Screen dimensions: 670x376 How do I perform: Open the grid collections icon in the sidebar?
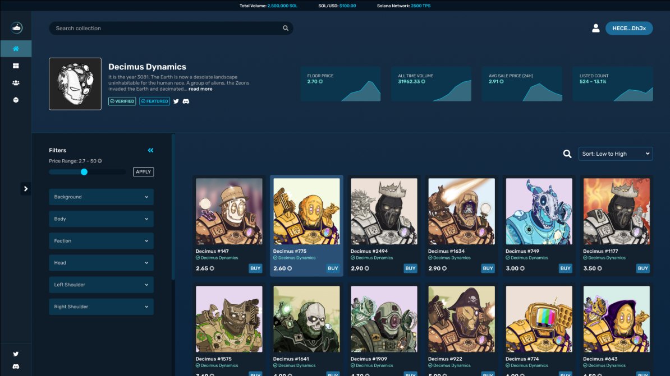click(x=16, y=66)
